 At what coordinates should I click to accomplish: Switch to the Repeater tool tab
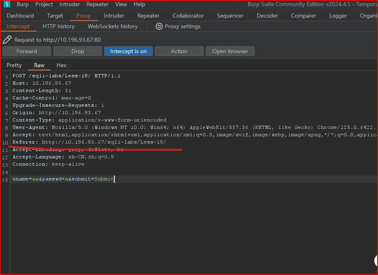click(148, 16)
